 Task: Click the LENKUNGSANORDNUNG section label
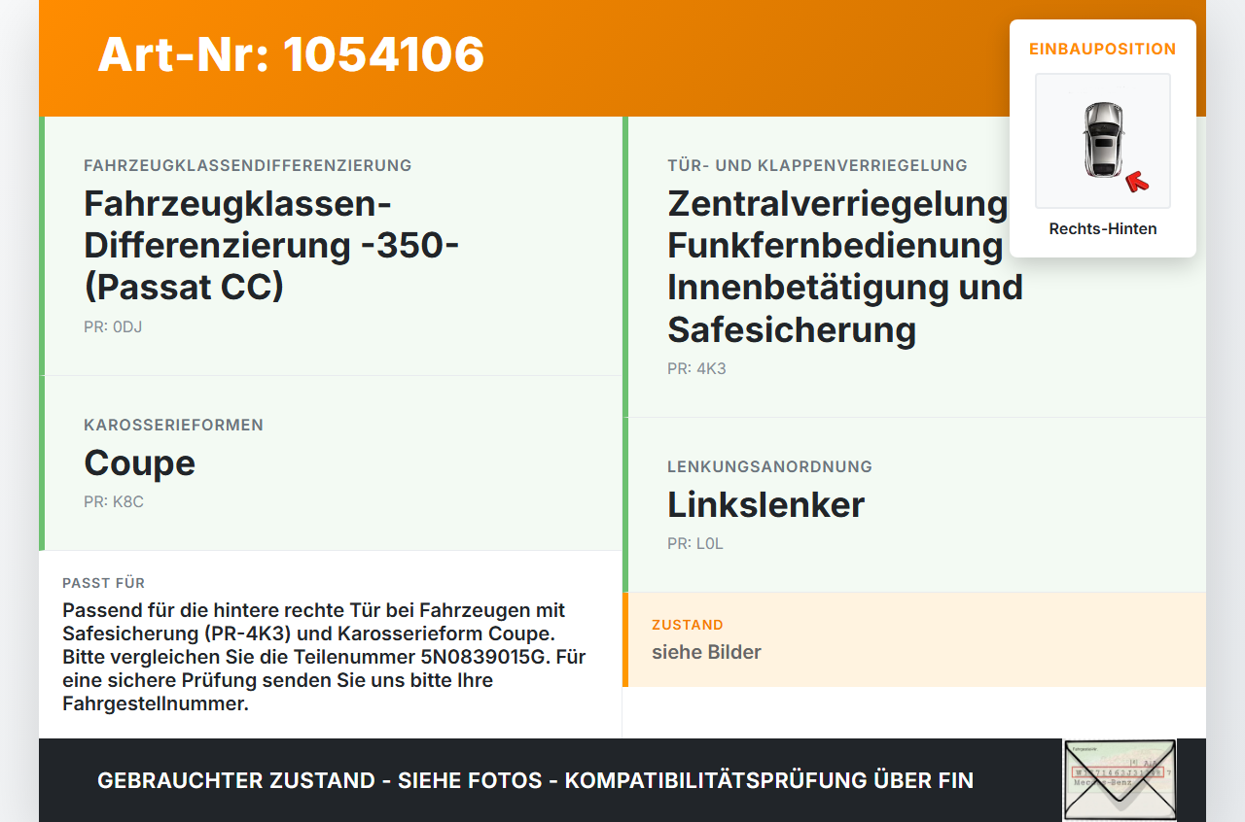click(x=769, y=467)
